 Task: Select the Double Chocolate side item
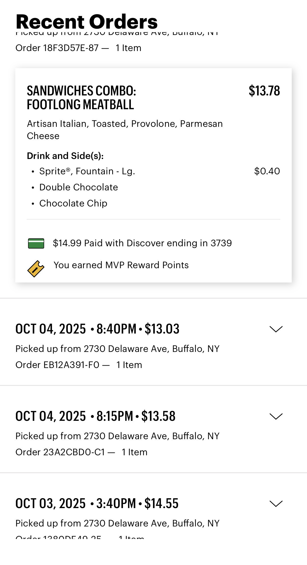click(78, 187)
